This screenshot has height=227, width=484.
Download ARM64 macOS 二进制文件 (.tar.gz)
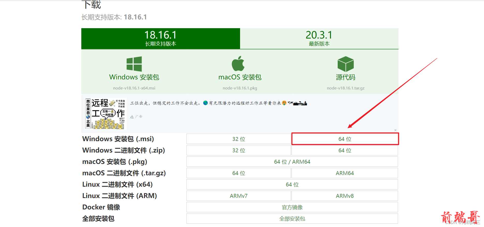tap(345, 173)
